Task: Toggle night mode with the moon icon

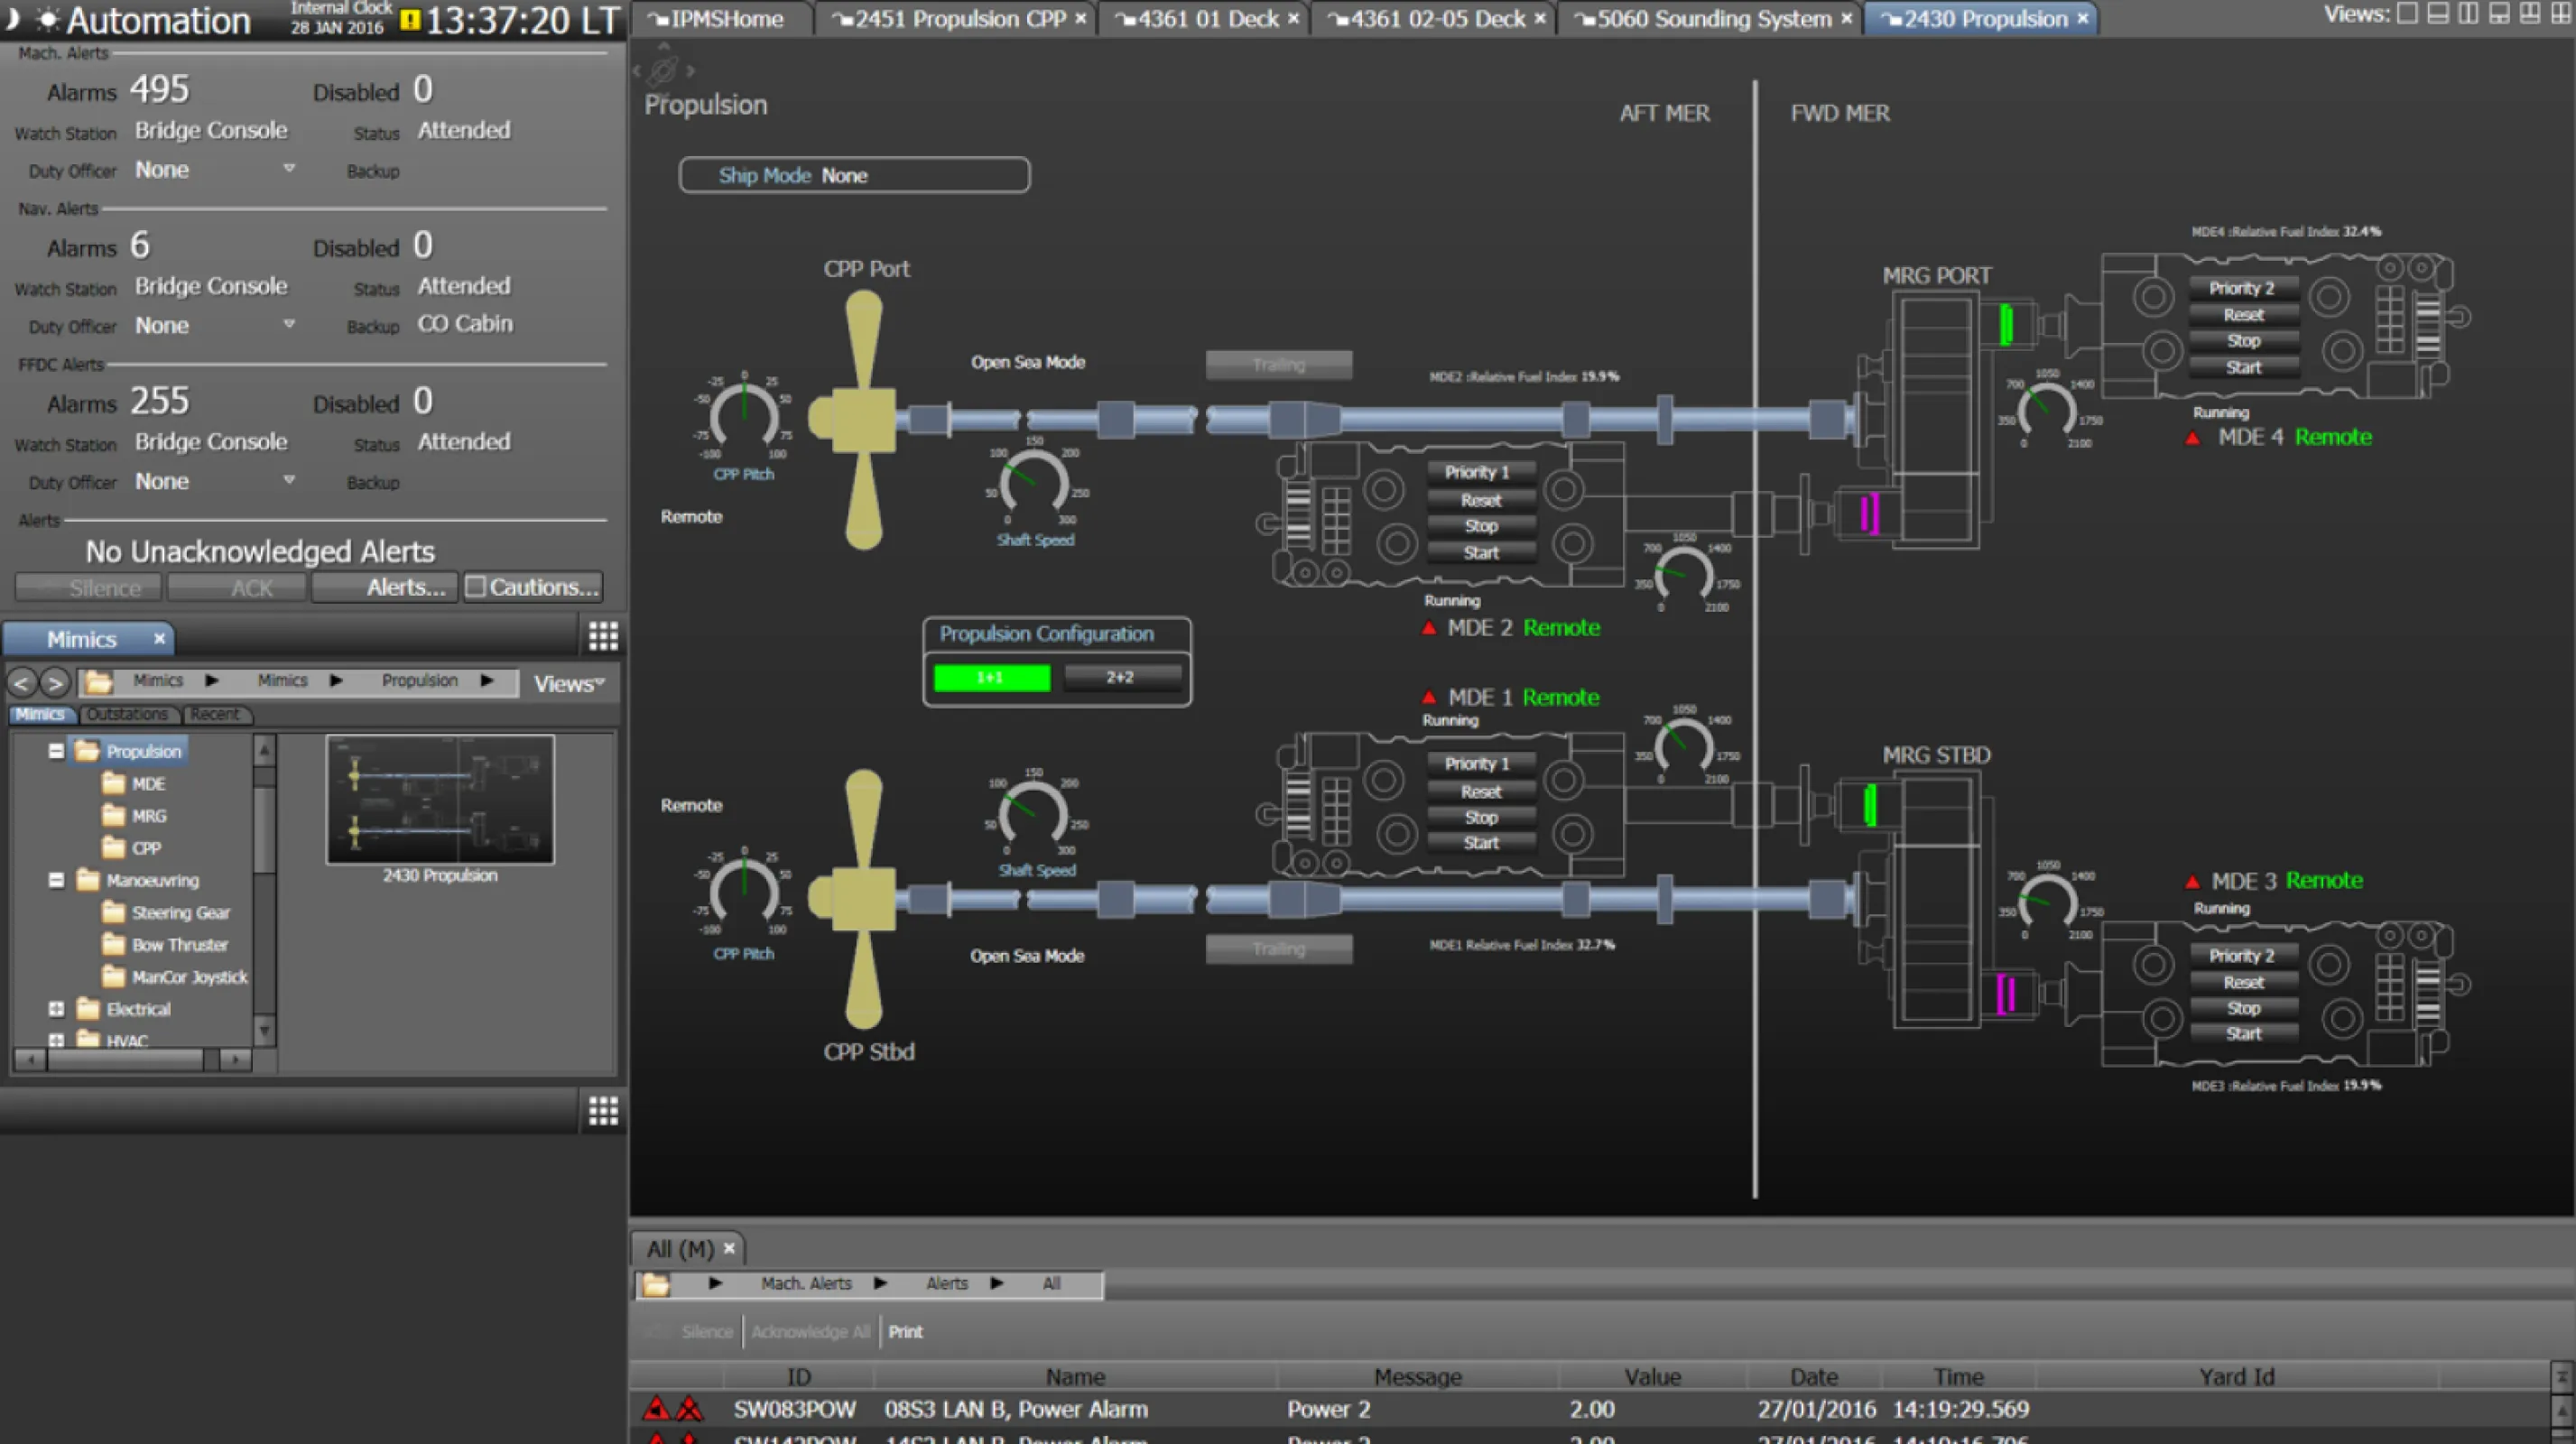Action: pos(12,18)
